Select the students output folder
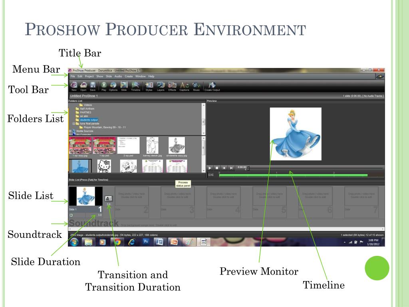This screenshot has width=409, height=307. [x=87, y=120]
